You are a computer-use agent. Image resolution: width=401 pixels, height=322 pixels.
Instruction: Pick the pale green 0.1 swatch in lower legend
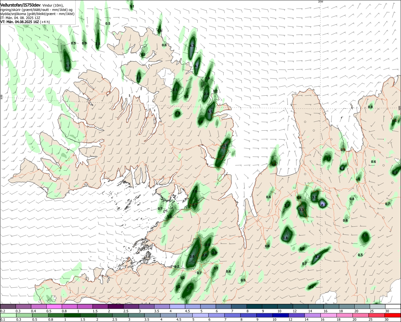8,315
